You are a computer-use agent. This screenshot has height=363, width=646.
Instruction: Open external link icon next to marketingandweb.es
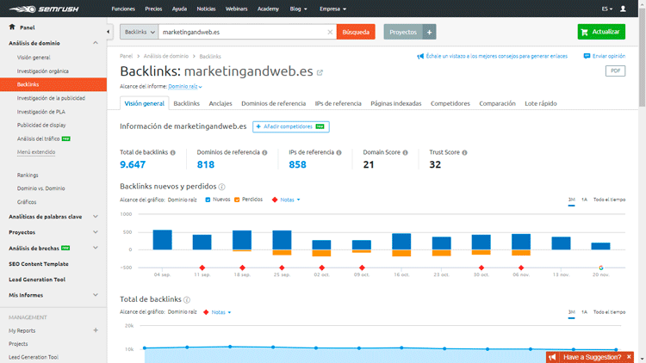click(x=320, y=72)
